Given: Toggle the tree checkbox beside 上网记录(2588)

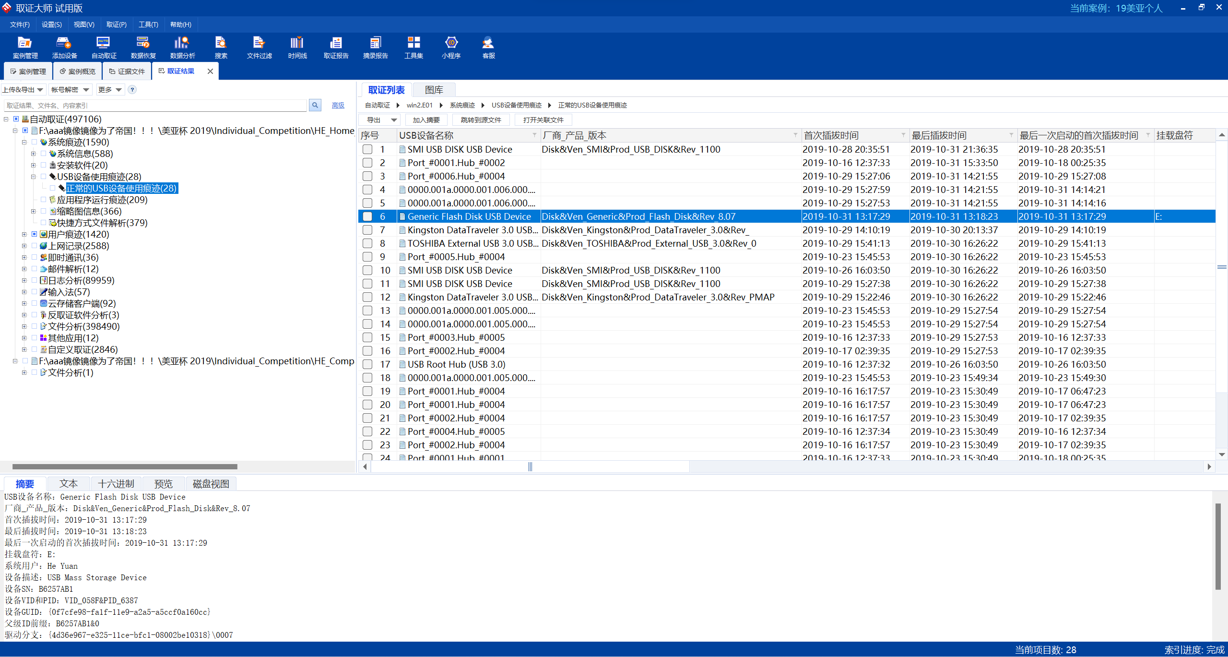Looking at the screenshot, I should pyautogui.click(x=35, y=246).
